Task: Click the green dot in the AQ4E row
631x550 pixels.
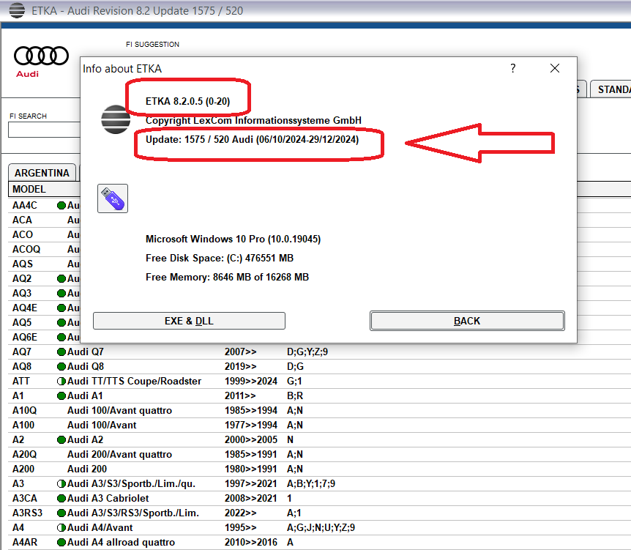Action: (61, 308)
